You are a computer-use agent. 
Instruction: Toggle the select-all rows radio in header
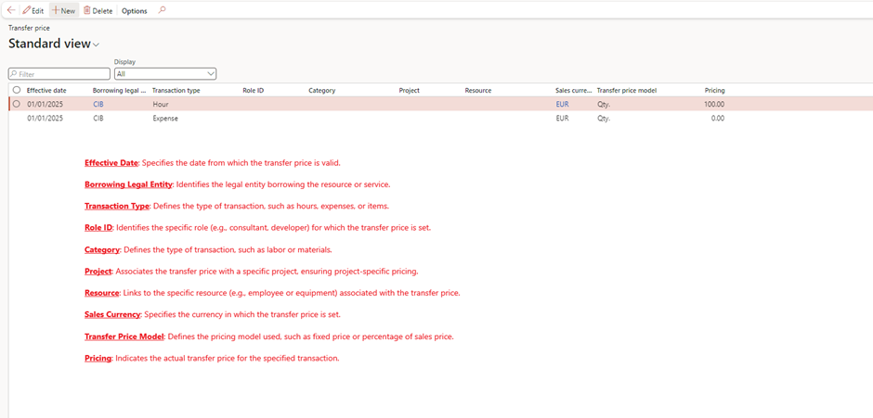[x=16, y=90]
